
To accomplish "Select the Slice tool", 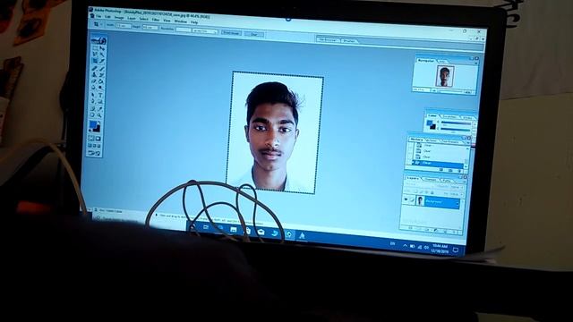I will click(102, 61).
